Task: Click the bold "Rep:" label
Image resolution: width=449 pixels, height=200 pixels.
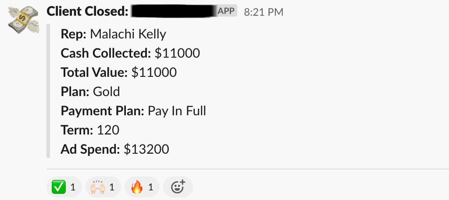Action: (x=74, y=34)
